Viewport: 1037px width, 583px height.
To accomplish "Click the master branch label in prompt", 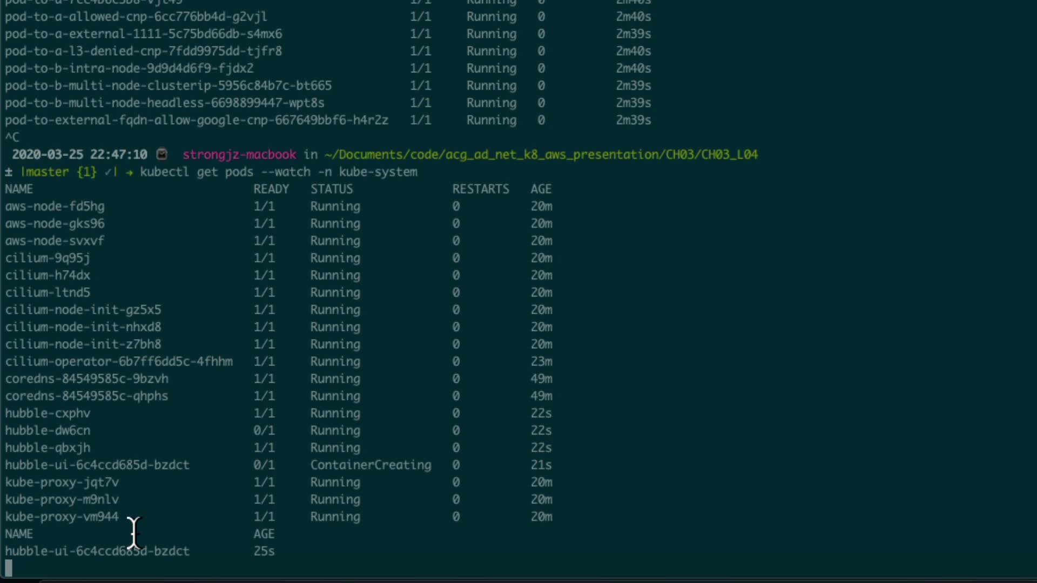I will 48,172.
